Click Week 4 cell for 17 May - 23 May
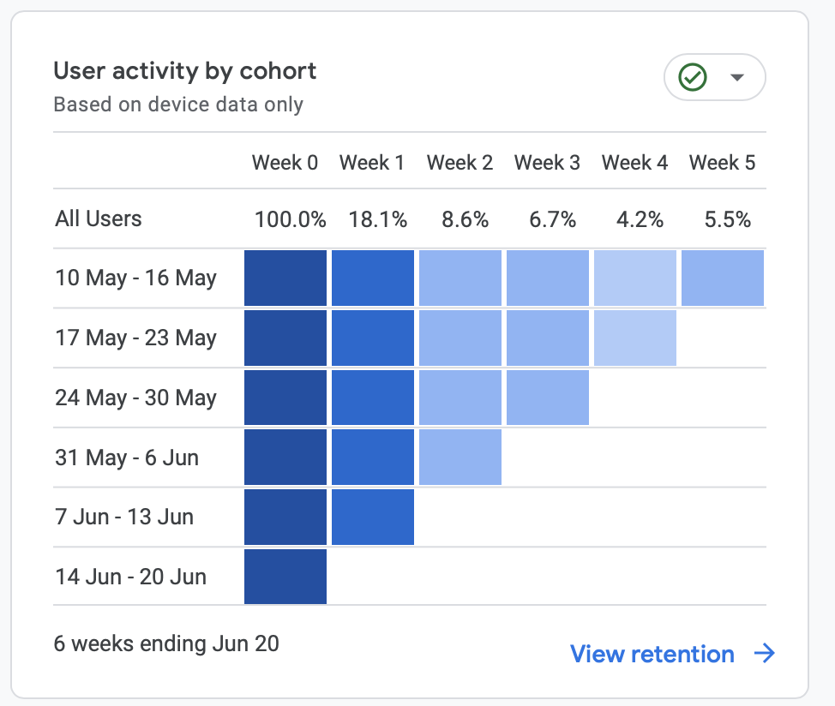The height and width of the screenshot is (706, 835). [635, 338]
